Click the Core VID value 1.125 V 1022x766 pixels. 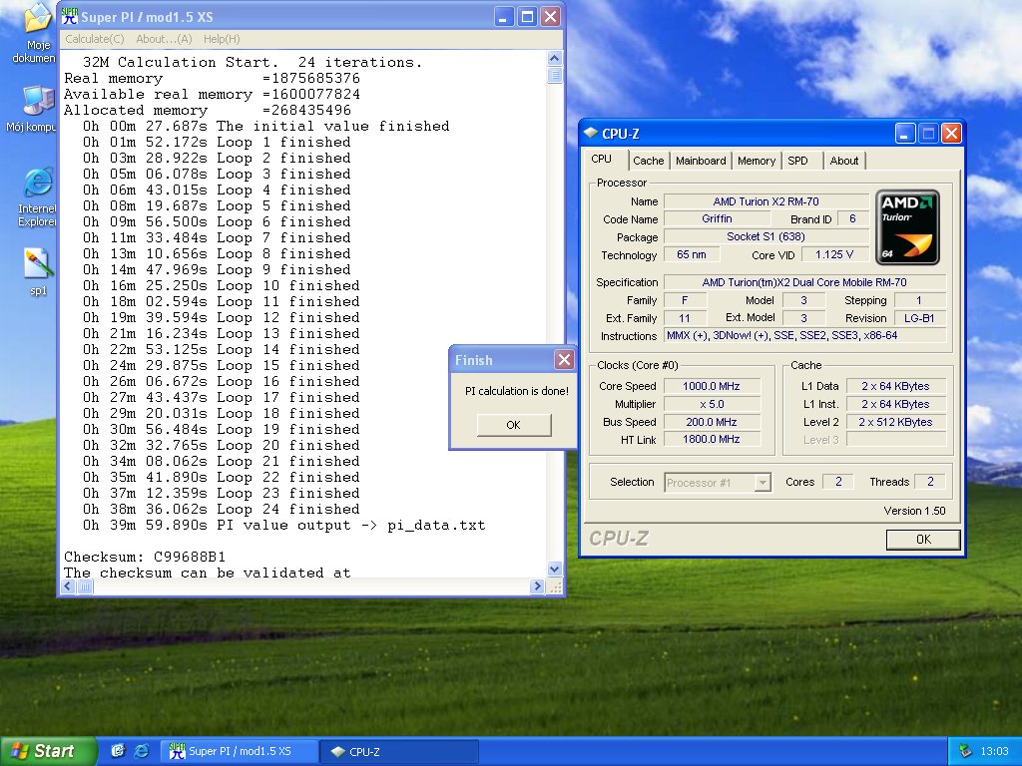pyautogui.click(x=834, y=254)
